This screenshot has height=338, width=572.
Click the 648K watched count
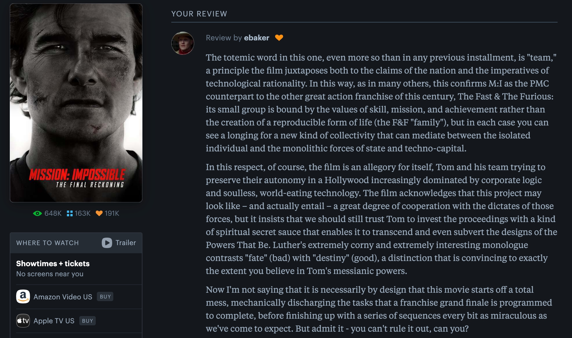click(53, 213)
